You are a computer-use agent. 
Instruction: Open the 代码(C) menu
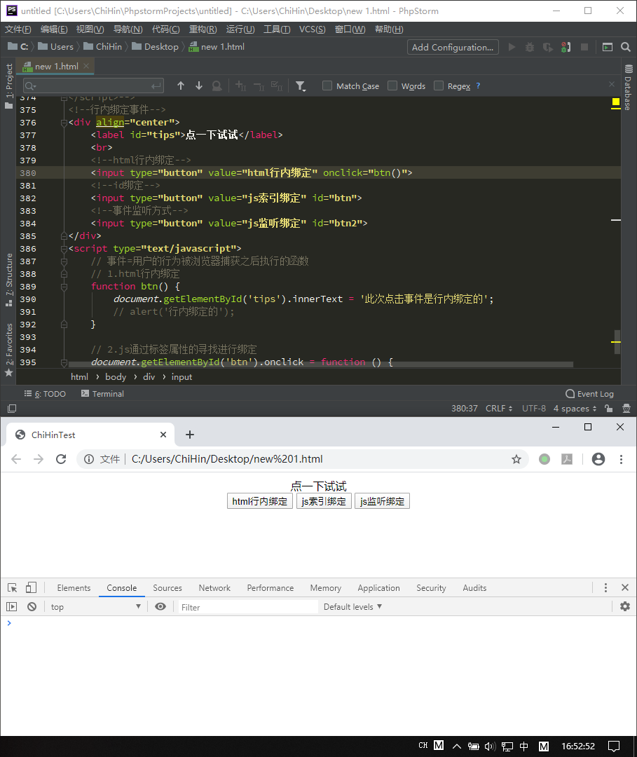tap(165, 29)
